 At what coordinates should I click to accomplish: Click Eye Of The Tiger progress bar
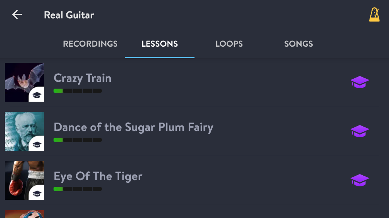(77, 189)
